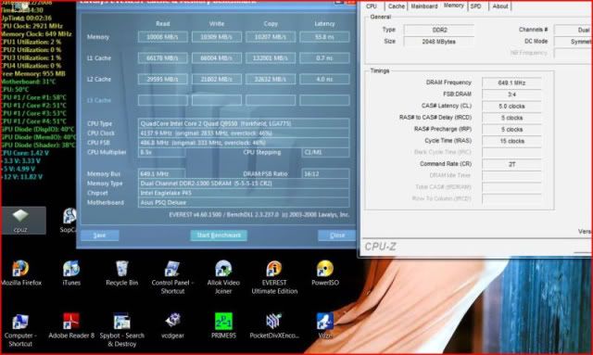This screenshot has height=355, width=593.
Task: Click the L2 Cache Latency value
Action: point(324,80)
